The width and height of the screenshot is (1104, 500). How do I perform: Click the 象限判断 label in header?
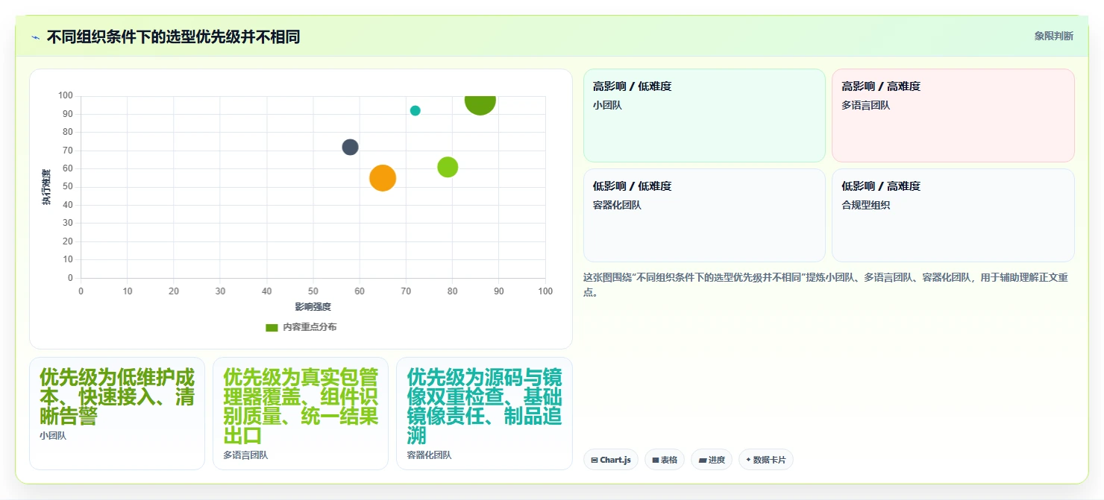(x=1053, y=36)
